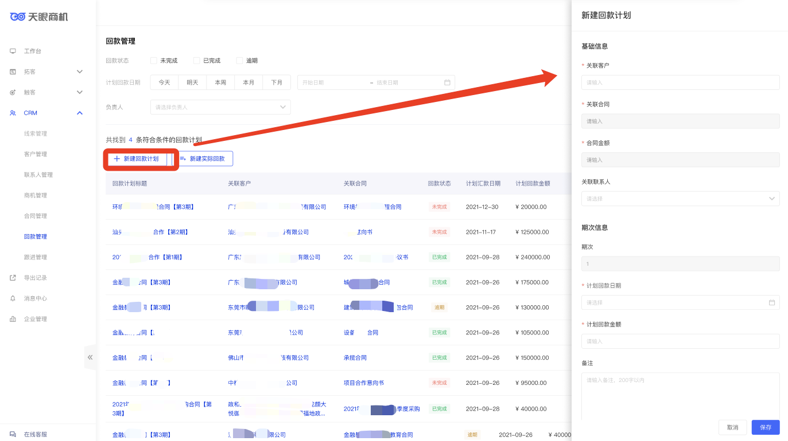Collapse the sidebar with the double-arrow icon
788x441 pixels.
tap(90, 357)
